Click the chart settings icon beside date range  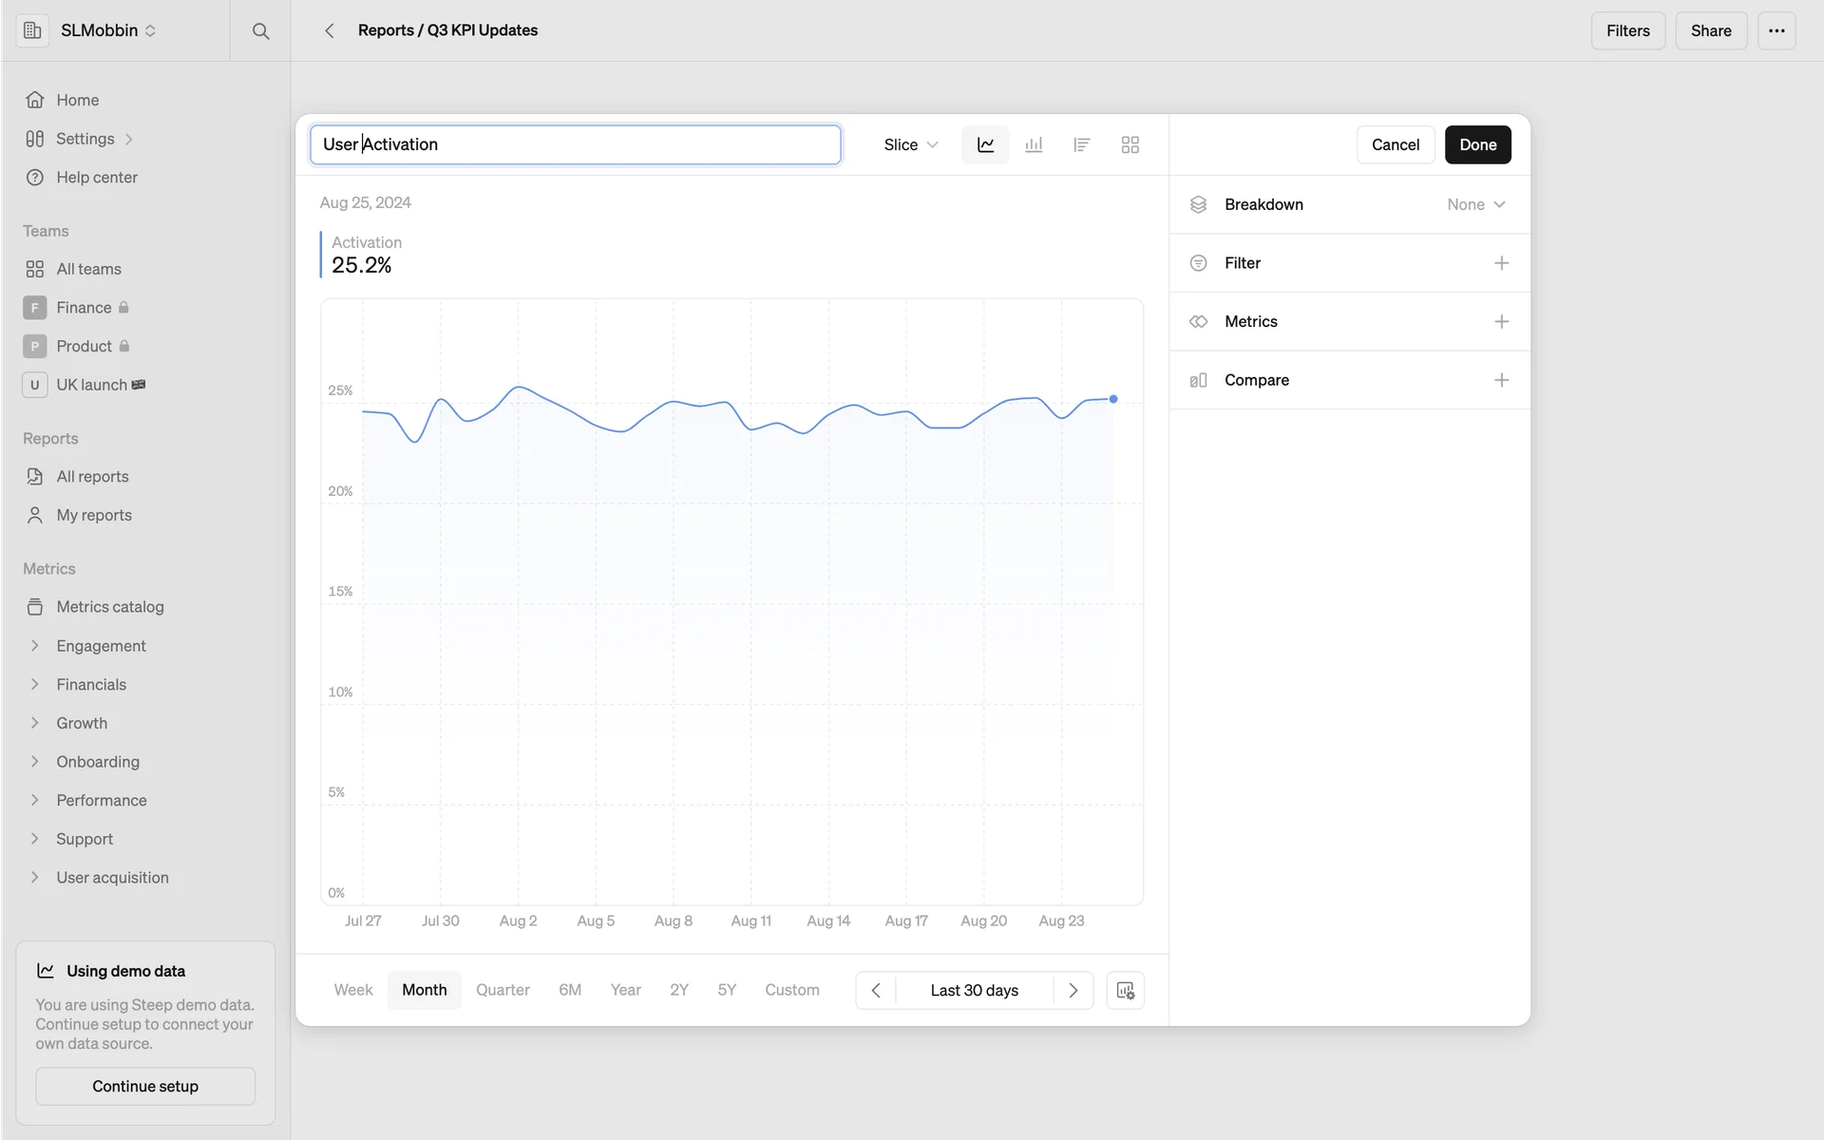[x=1125, y=990]
